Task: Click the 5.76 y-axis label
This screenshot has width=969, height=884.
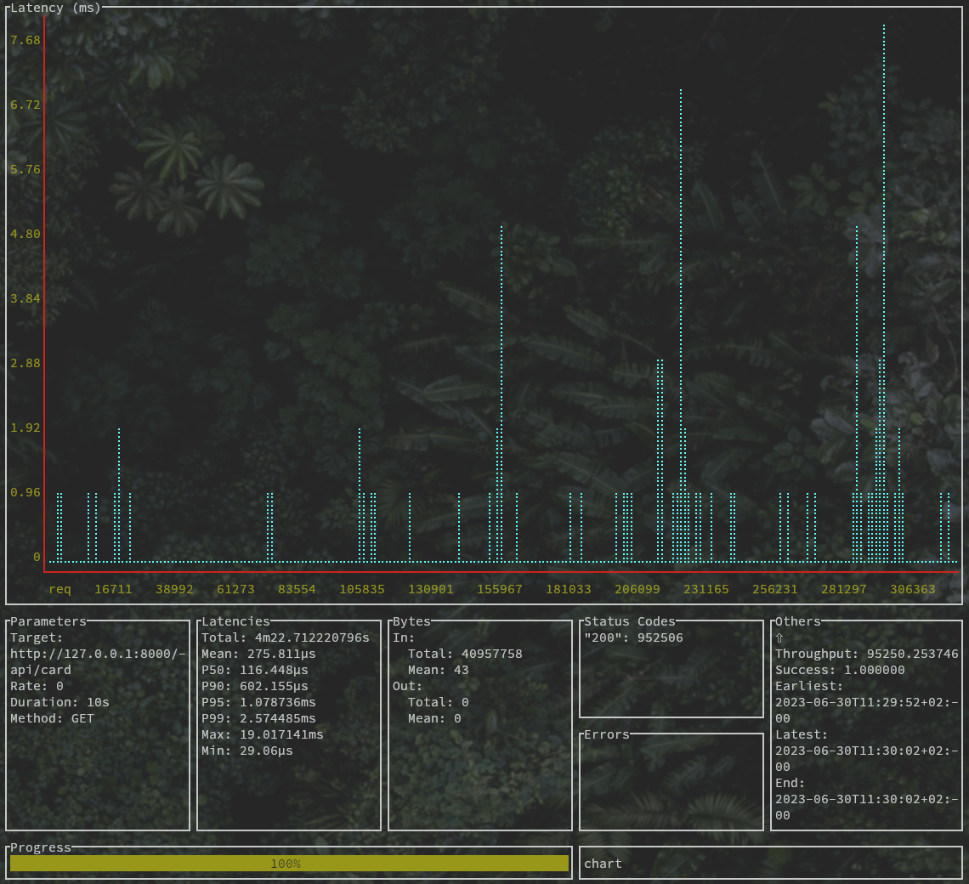Action: (x=25, y=169)
